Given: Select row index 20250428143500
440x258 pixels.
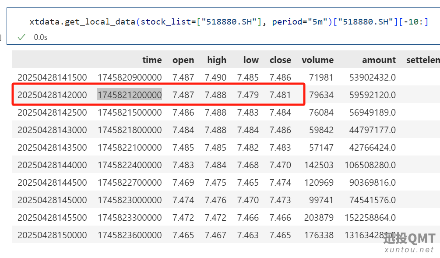Looking at the screenshot, I should click(x=52, y=147).
